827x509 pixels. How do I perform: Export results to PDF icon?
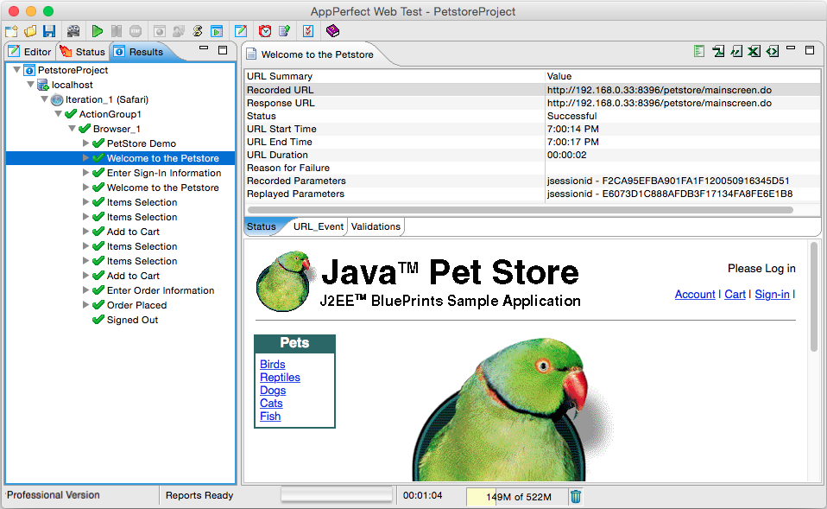(718, 51)
